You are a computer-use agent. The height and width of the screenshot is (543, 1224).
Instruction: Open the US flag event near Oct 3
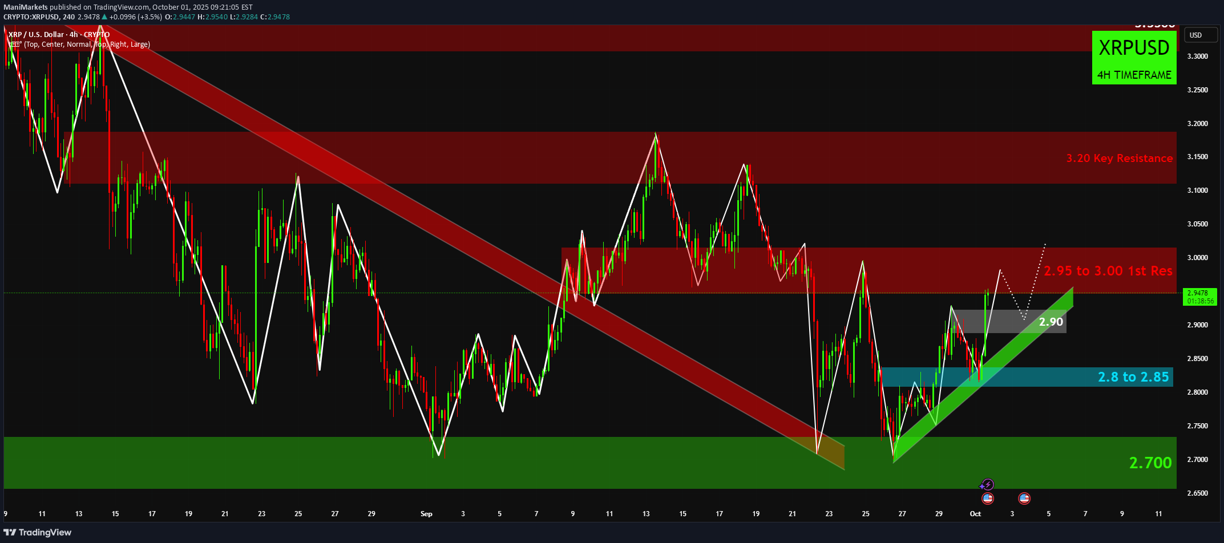(x=1024, y=499)
